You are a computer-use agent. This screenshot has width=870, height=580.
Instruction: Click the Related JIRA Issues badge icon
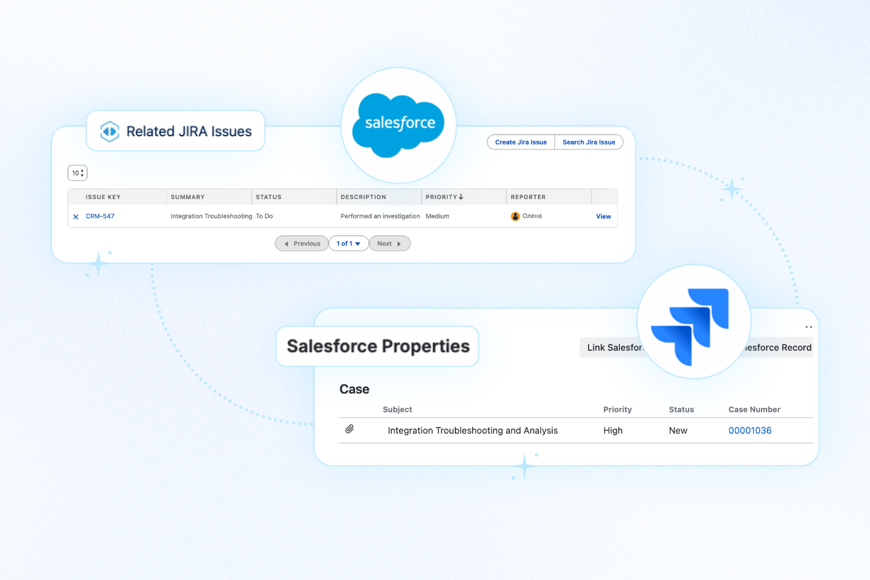tap(110, 132)
